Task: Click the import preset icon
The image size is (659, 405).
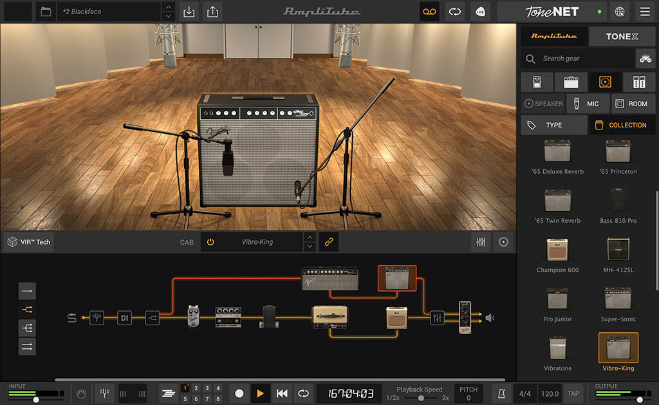Action: (x=189, y=12)
